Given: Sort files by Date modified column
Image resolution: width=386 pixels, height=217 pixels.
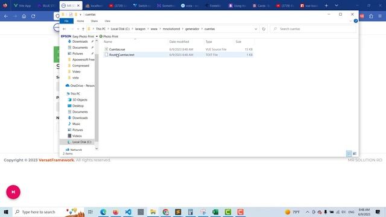Looking at the screenshot, I should coord(179,42).
